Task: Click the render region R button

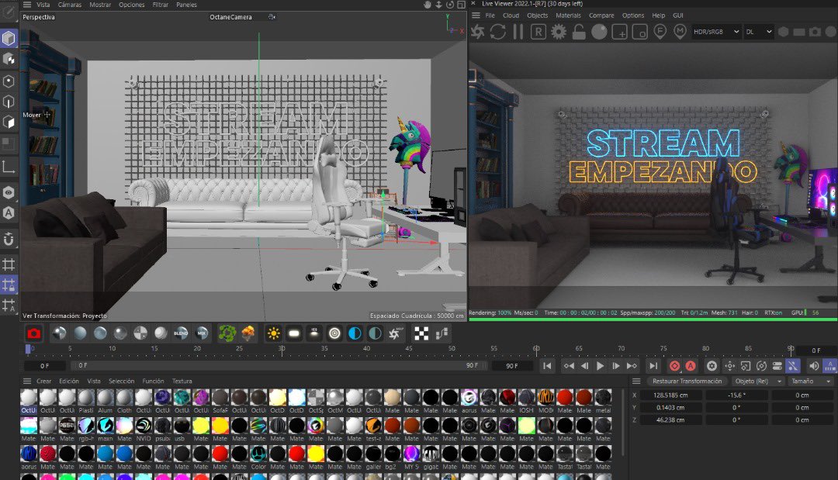Action: tap(538, 32)
